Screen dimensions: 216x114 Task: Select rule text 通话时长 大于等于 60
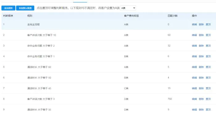tap(39, 67)
